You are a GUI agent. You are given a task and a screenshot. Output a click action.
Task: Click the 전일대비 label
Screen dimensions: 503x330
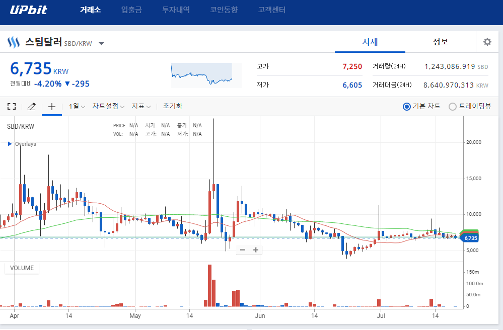click(21, 84)
